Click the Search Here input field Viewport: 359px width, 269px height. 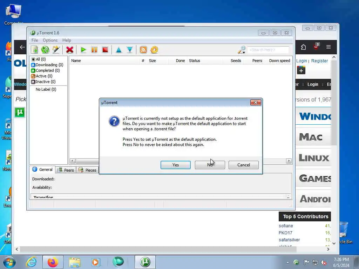pos(268,50)
